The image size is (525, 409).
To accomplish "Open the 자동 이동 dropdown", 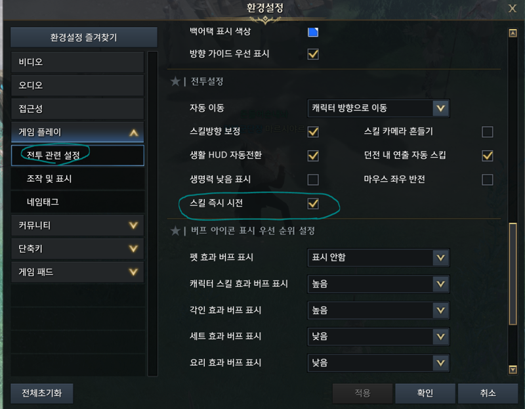I will 379,108.
